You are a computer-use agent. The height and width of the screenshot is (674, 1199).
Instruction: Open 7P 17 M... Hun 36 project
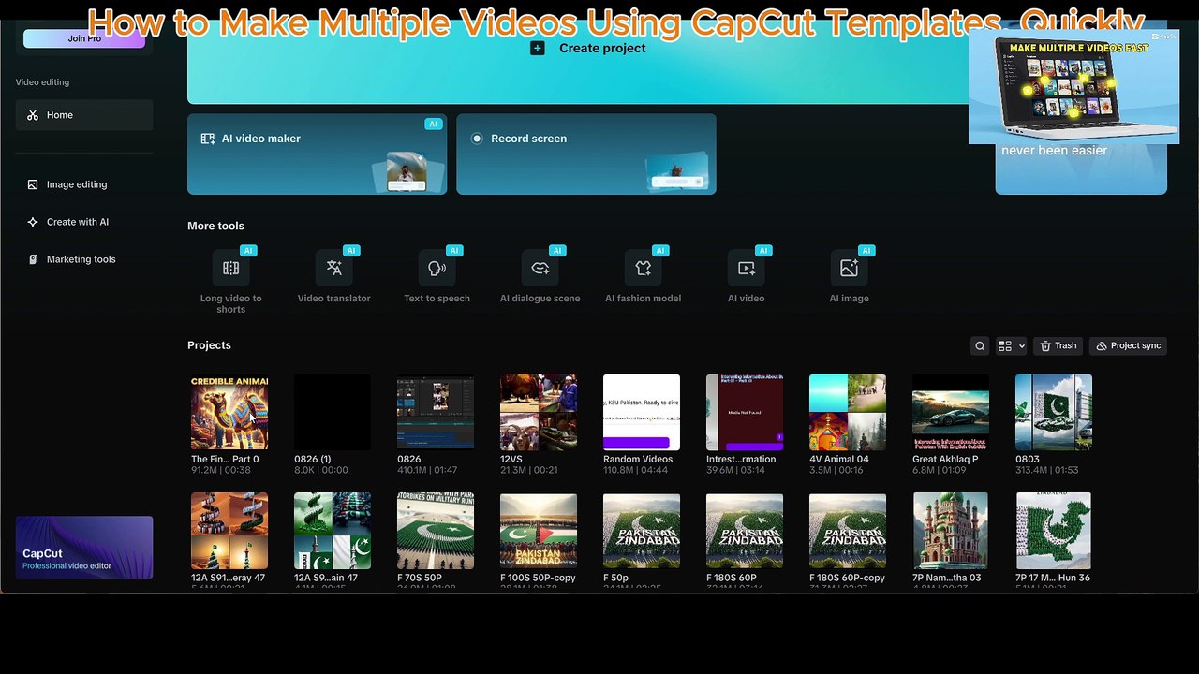pos(1054,531)
